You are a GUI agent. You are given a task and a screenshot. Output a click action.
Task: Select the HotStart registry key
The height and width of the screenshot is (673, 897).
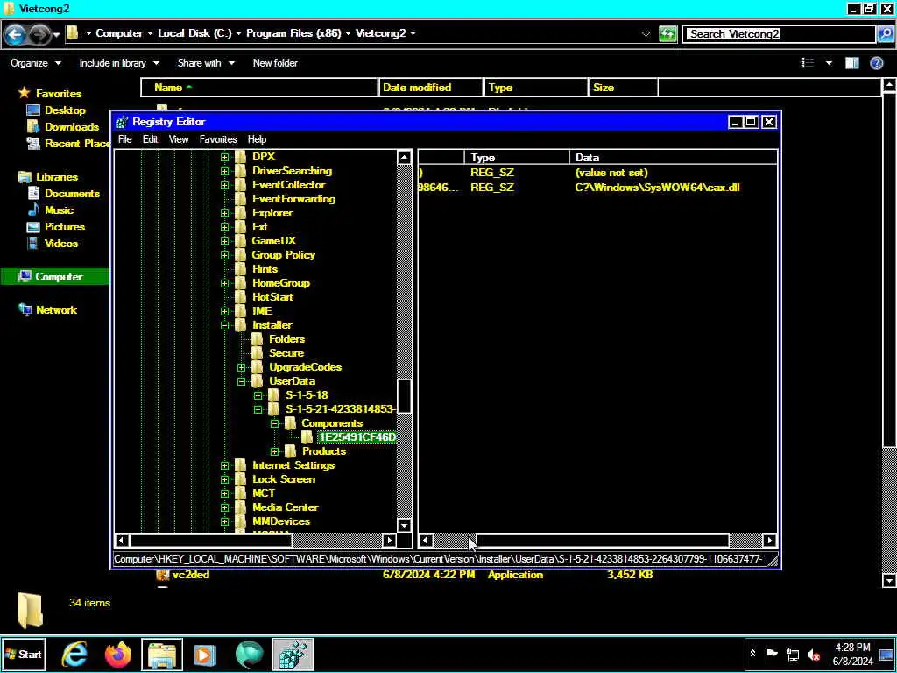coord(272,297)
